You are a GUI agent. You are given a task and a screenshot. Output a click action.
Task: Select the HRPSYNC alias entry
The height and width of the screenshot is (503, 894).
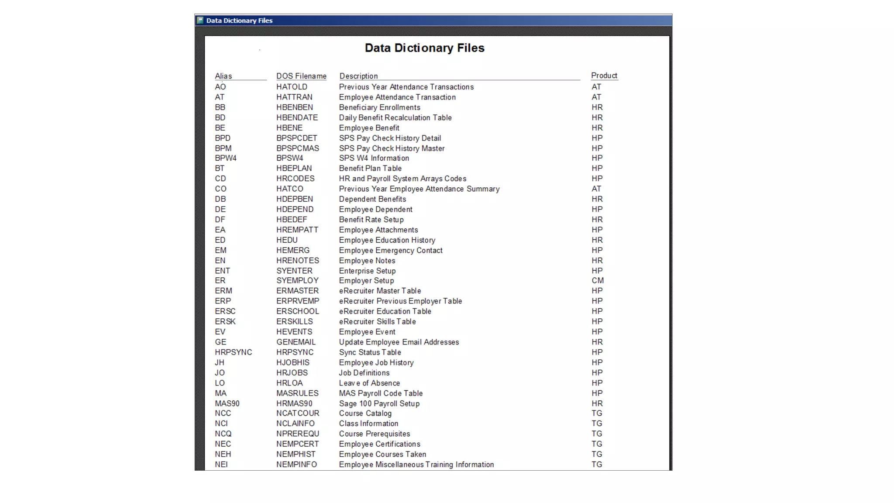233,352
